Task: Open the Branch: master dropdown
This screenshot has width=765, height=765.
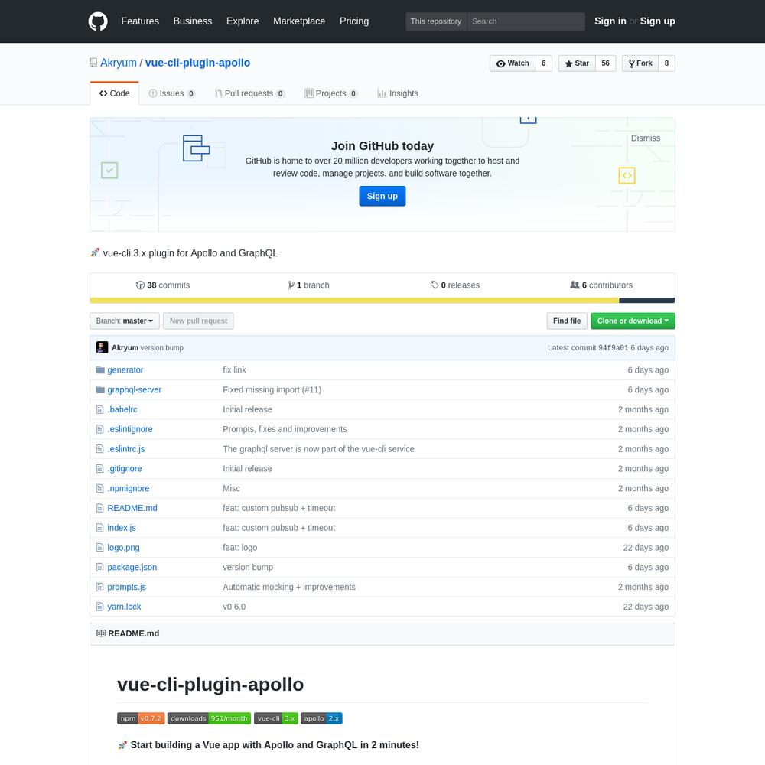Action: click(125, 321)
